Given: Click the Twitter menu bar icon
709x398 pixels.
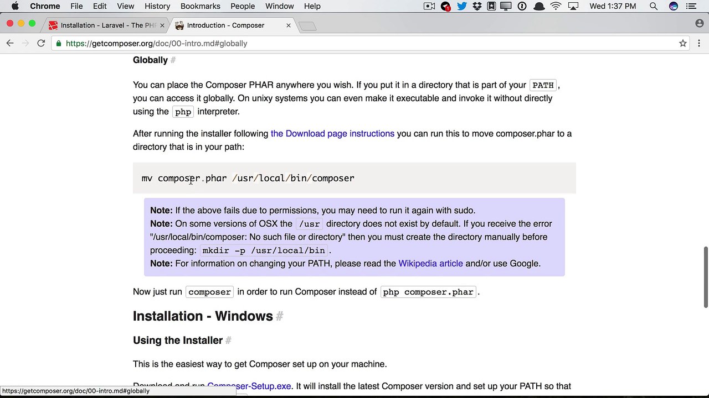Looking at the screenshot, I should tap(462, 6).
